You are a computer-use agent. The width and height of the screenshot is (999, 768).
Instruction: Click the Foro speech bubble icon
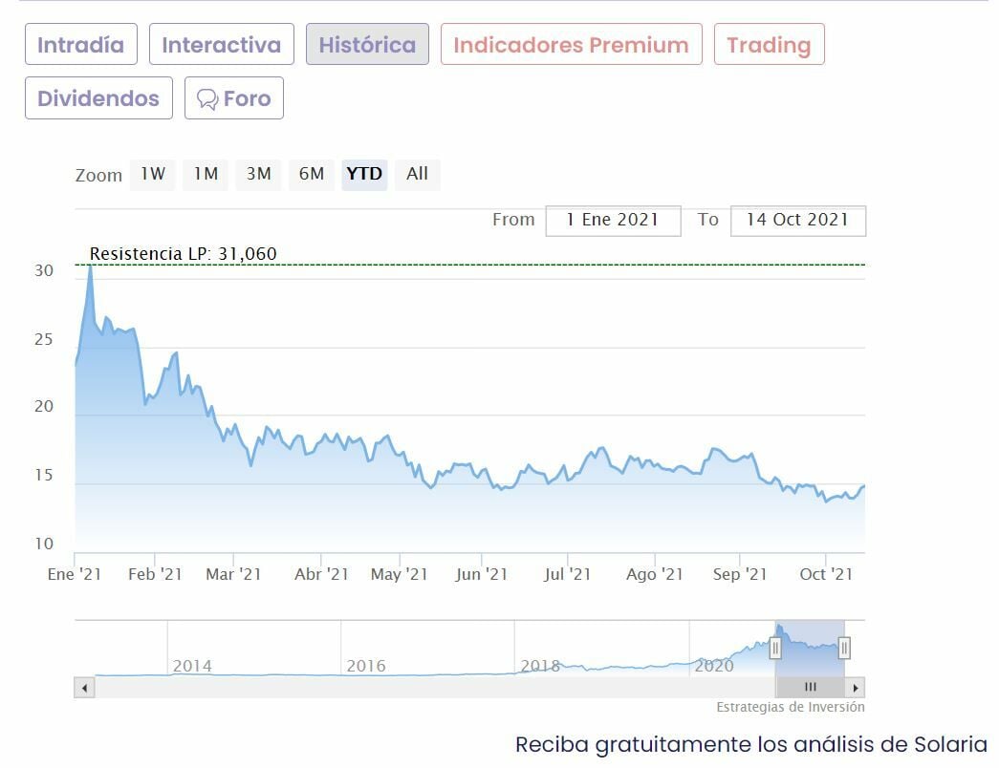[x=207, y=98]
